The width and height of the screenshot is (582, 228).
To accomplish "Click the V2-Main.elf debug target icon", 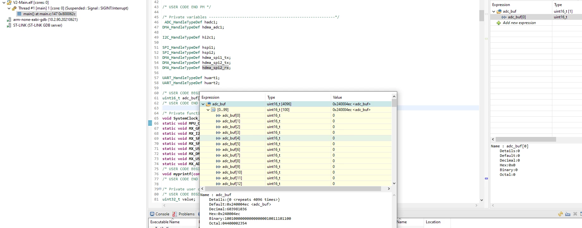I will (9, 3).
